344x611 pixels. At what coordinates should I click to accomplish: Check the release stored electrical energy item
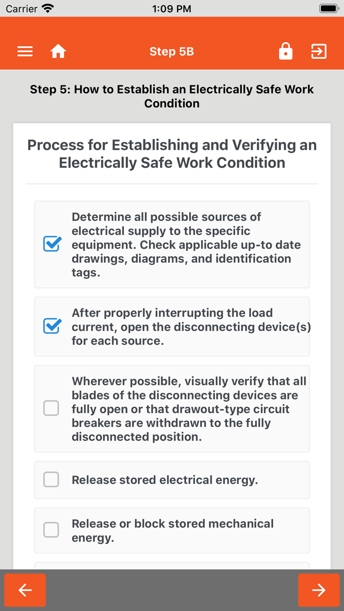pos(51,479)
